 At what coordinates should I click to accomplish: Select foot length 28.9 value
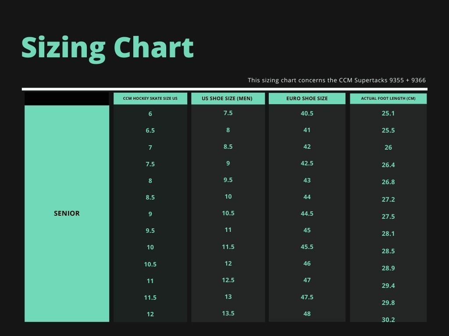388,268
